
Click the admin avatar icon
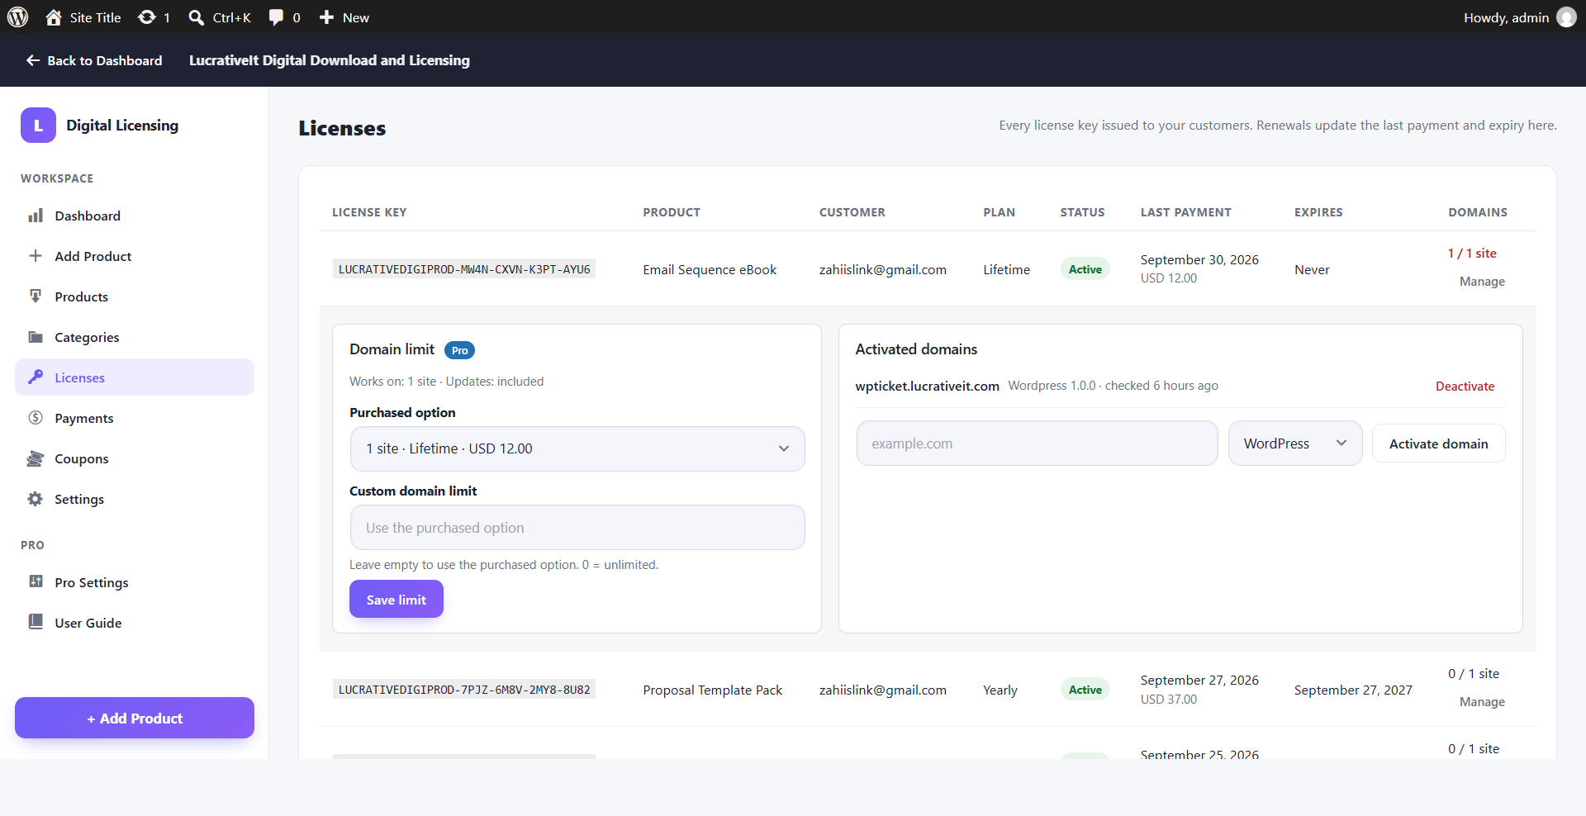tap(1566, 17)
